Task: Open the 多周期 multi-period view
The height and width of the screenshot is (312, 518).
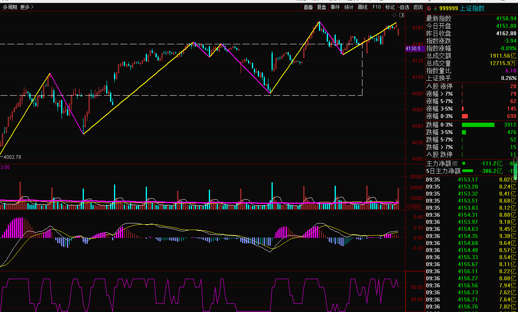Action: pos(10,7)
